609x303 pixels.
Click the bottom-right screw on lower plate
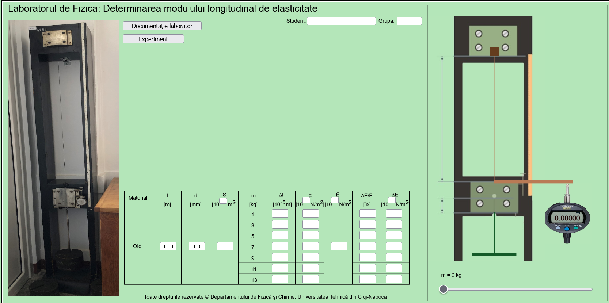pyautogui.click(x=506, y=203)
